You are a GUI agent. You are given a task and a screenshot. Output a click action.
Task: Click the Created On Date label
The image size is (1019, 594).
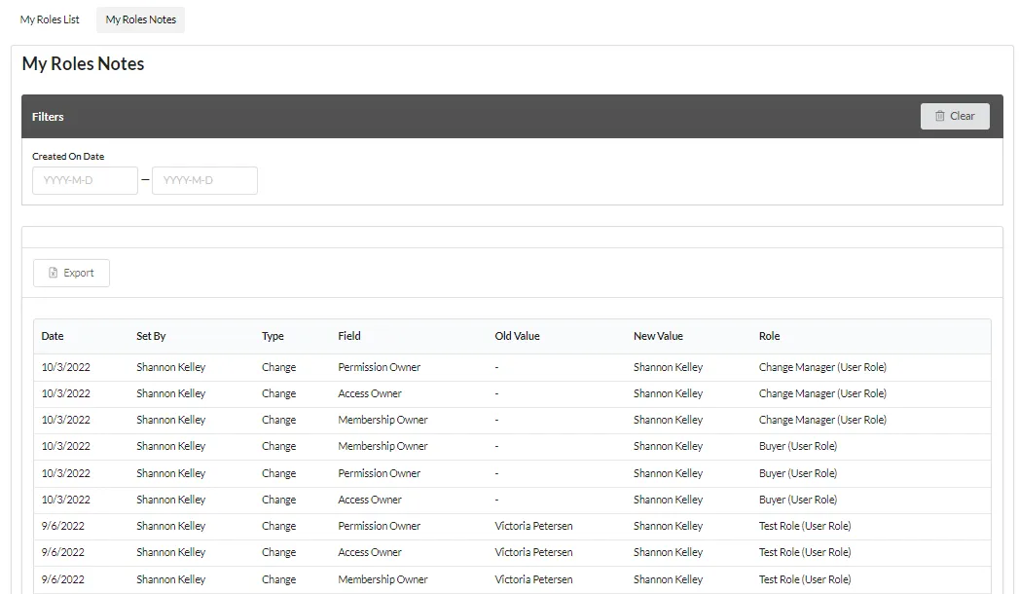[x=68, y=157]
